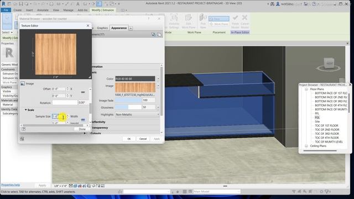354x199 pixels.
Task: Click OK in Material Browser
Action: [x=129, y=139]
